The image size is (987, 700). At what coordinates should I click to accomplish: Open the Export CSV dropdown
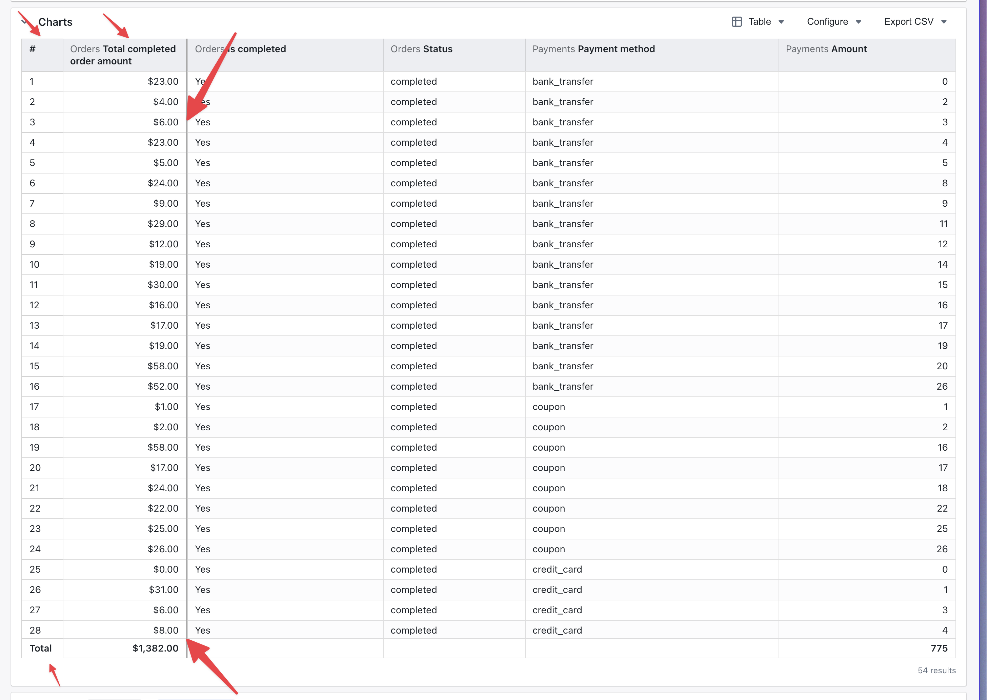[x=915, y=22]
